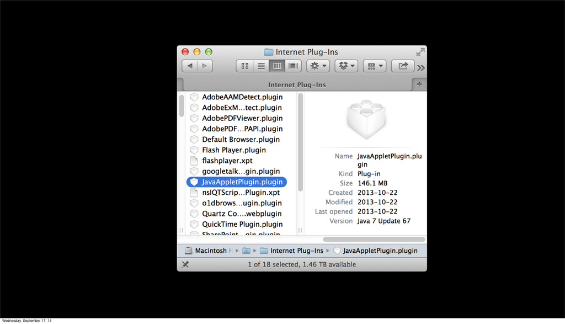Enter full screen with the arrows icon
Image resolution: width=565 pixels, height=324 pixels.
[420, 52]
